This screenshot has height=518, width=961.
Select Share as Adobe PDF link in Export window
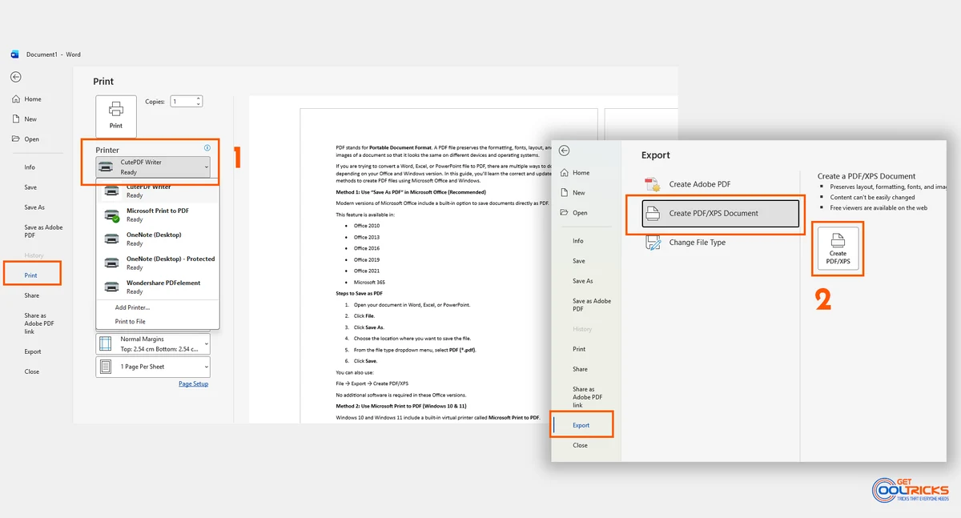(588, 397)
